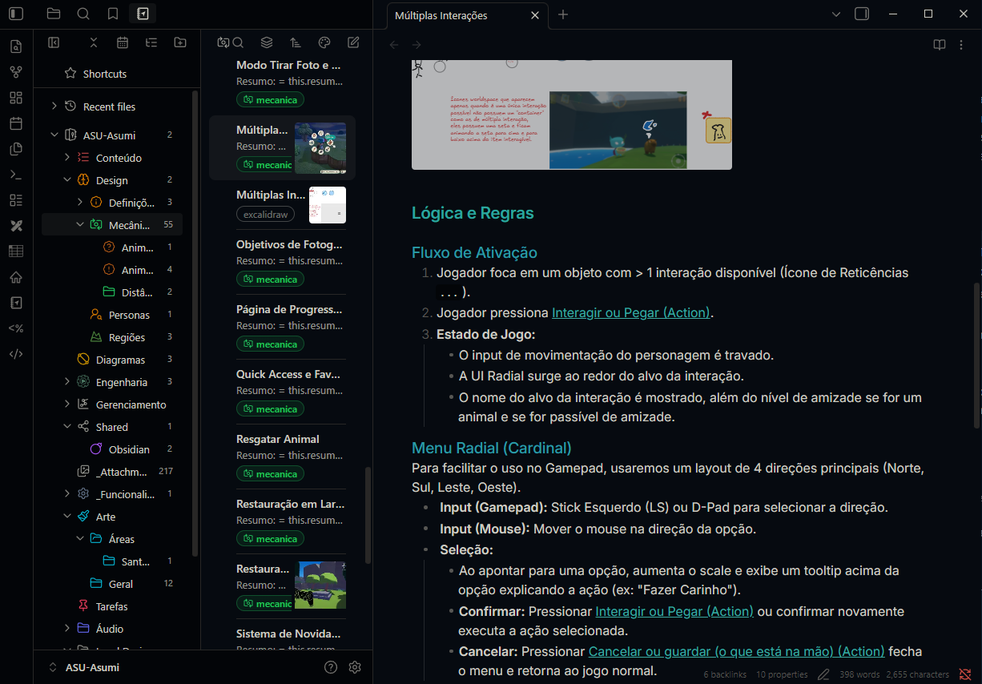Open appearance palette for the note list
982x684 pixels.
tap(324, 42)
